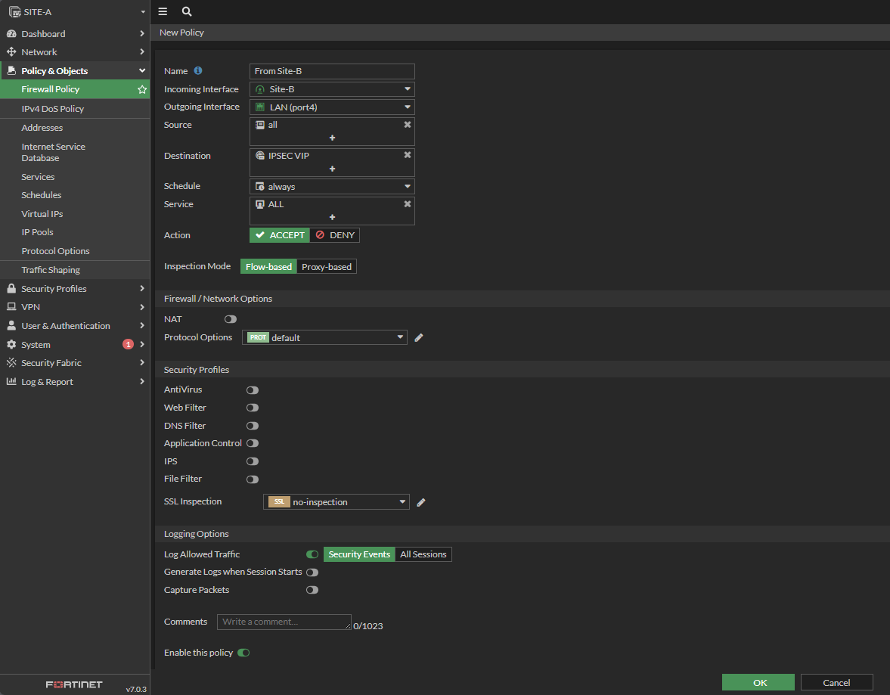Viewport: 890px width, 695px height.
Task: Open the Incoming Interface dropdown
Action: [x=332, y=89]
